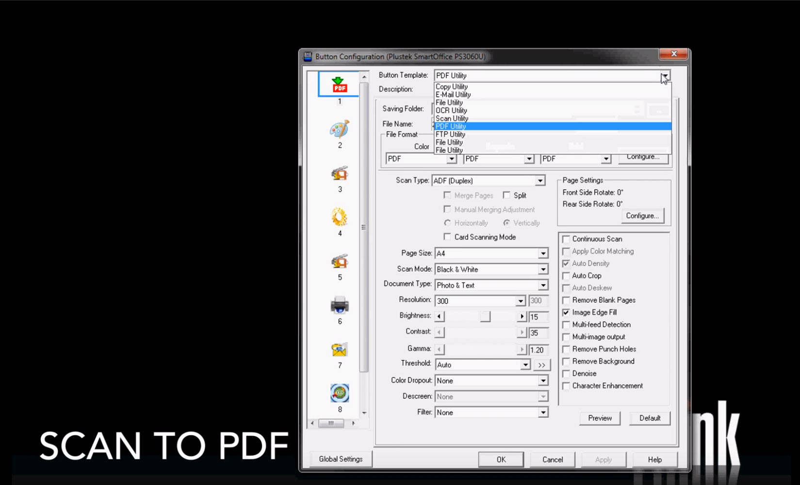Open Page Settings Configure button

coord(642,216)
